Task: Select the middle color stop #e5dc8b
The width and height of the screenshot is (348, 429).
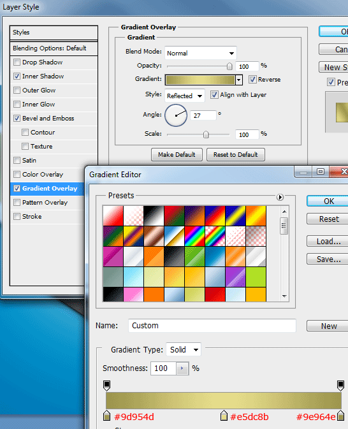Action: coord(224,416)
